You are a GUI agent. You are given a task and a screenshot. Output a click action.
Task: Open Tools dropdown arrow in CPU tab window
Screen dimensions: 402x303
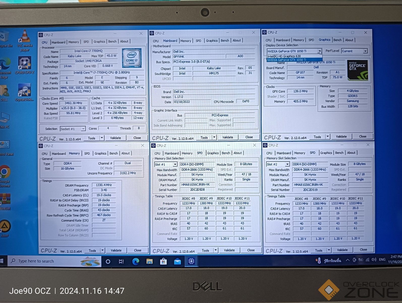tap(102, 138)
